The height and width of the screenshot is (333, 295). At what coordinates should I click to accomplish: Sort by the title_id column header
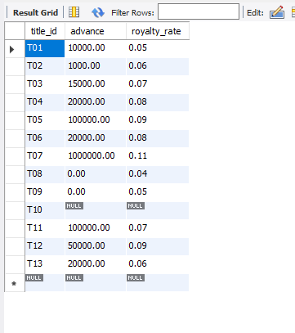pyautogui.click(x=45, y=31)
